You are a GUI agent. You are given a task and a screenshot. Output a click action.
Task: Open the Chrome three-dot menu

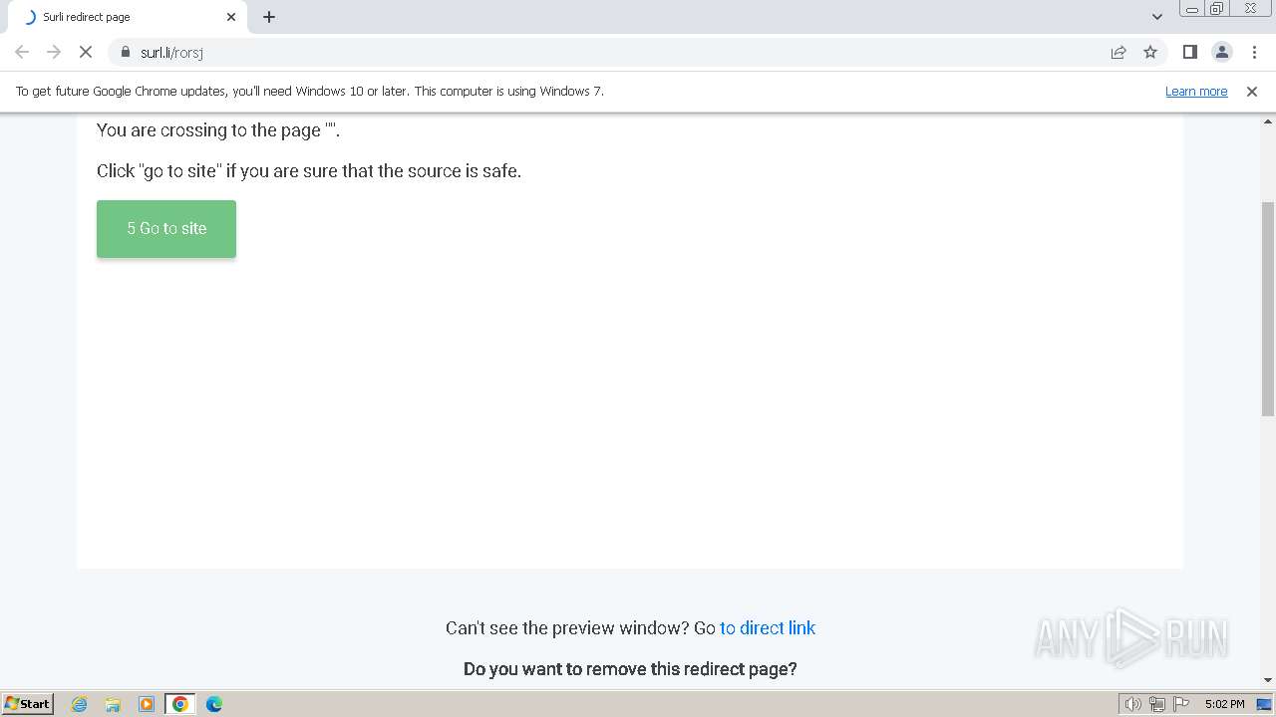pyautogui.click(x=1254, y=52)
